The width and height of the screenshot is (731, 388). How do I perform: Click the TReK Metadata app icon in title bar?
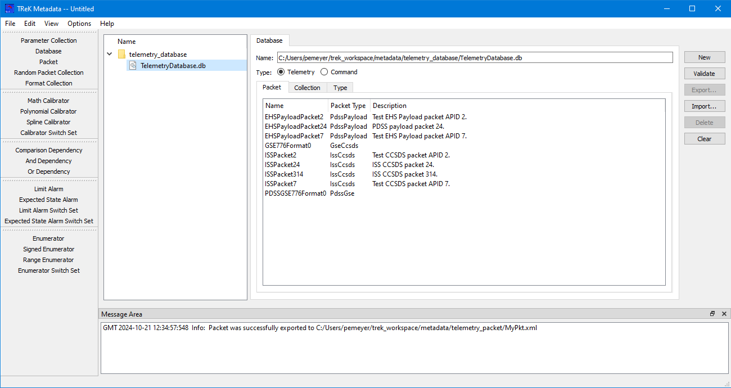9,8
